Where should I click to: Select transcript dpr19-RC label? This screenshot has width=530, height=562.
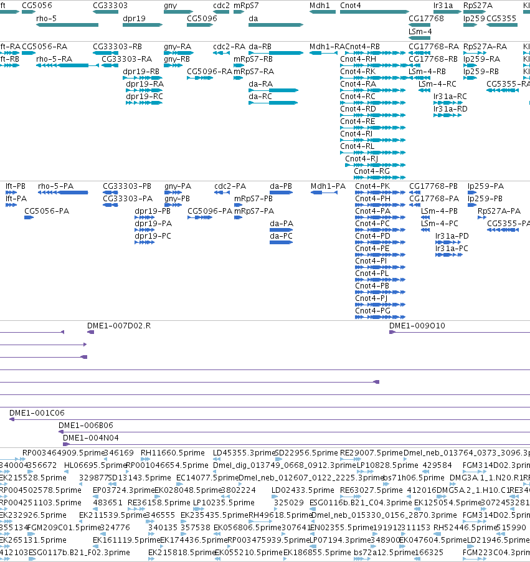144,97
